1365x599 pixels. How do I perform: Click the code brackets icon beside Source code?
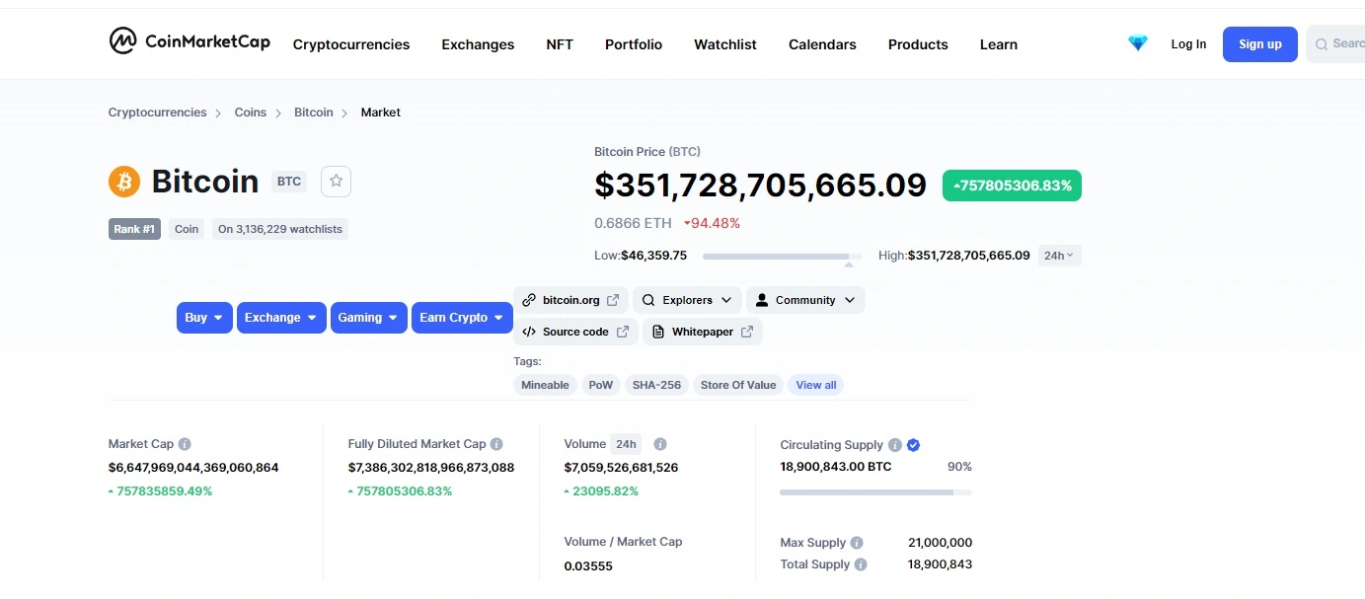529,332
